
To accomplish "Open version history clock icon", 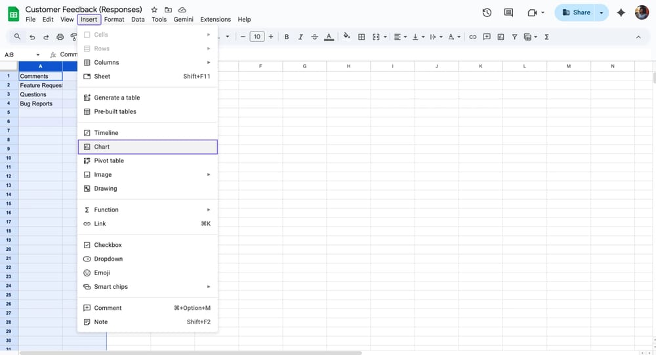I will click(487, 12).
